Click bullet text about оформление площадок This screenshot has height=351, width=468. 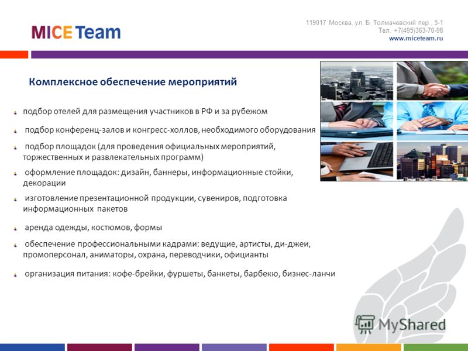158,177
